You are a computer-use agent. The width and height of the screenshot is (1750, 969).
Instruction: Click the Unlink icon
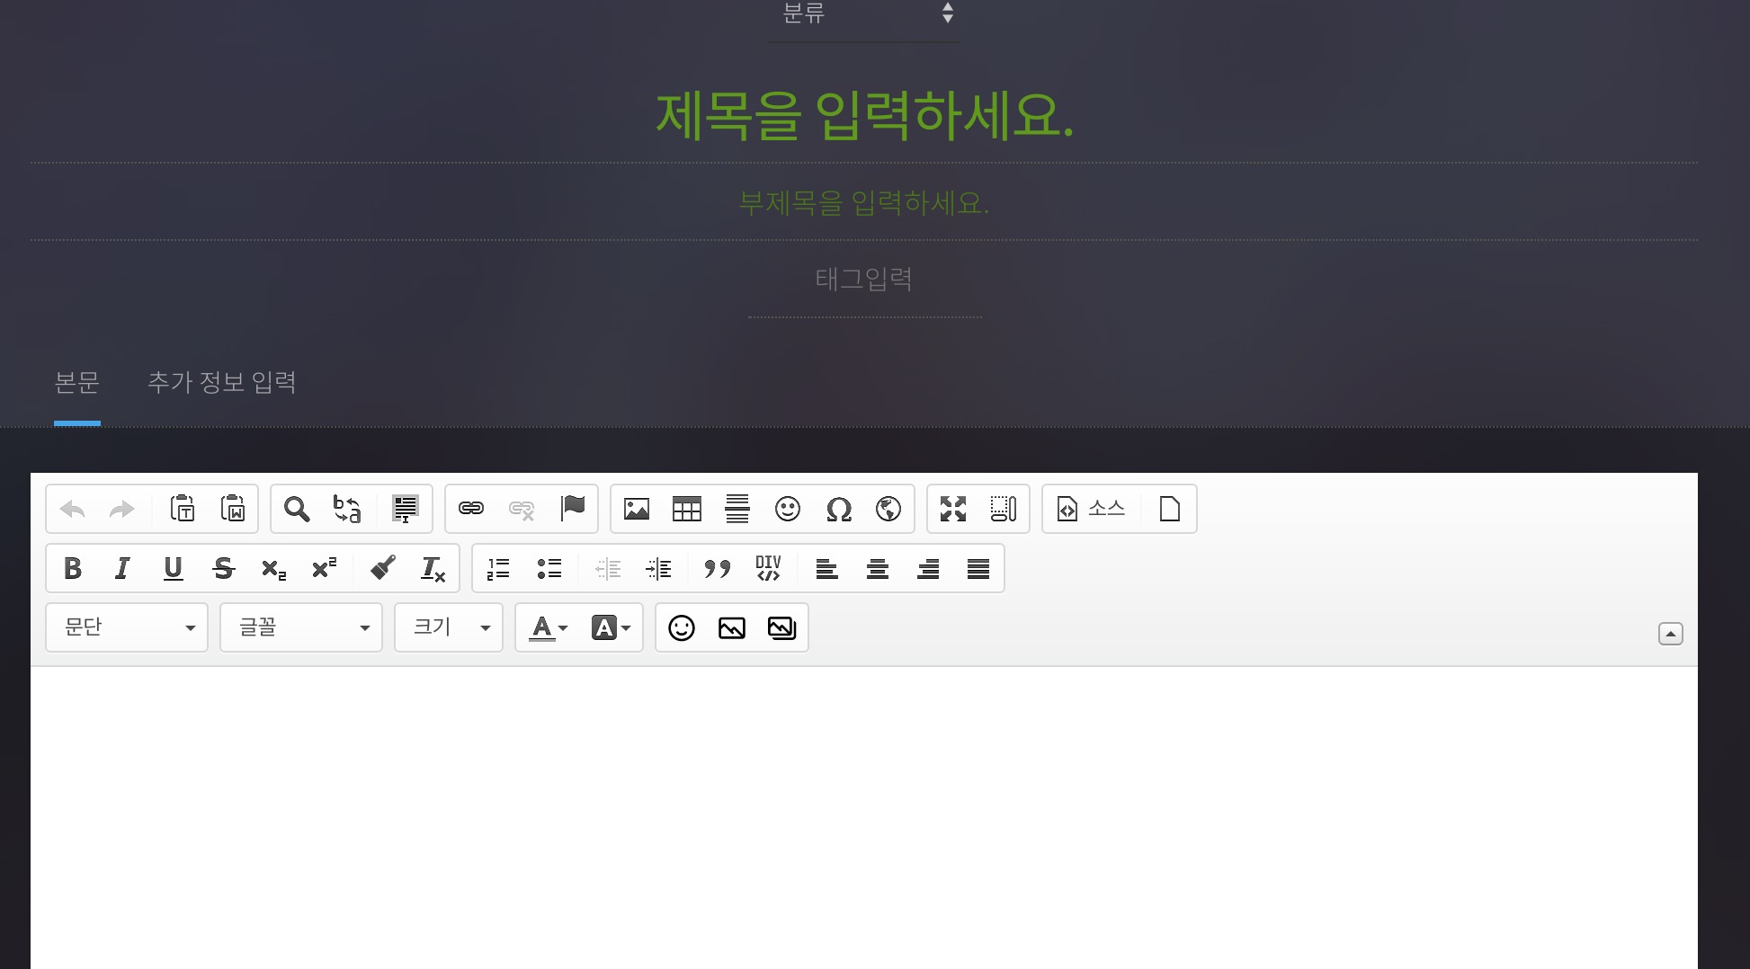522,509
